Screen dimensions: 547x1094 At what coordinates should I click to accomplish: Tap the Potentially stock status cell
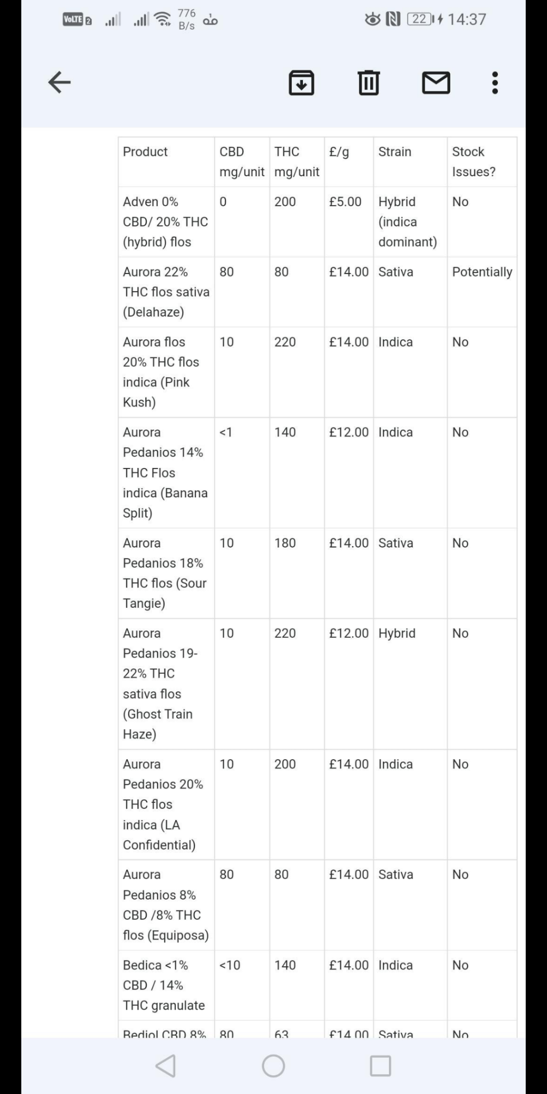[482, 272]
